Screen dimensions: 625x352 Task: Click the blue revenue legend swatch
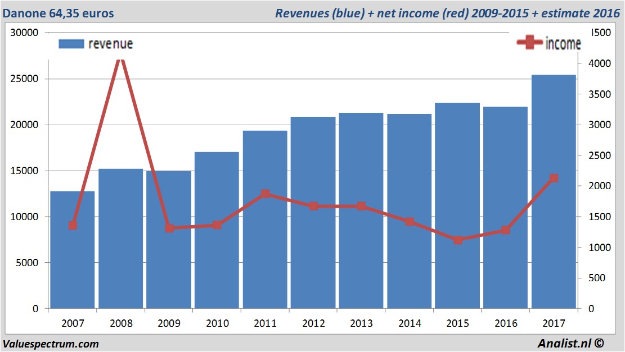pos(71,44)
